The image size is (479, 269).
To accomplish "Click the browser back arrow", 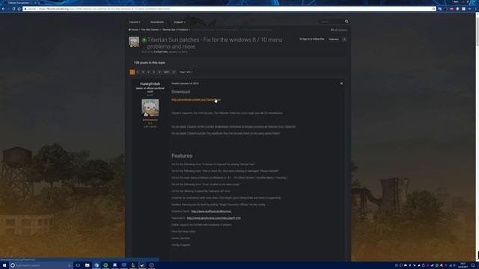I will pos(3,9).
